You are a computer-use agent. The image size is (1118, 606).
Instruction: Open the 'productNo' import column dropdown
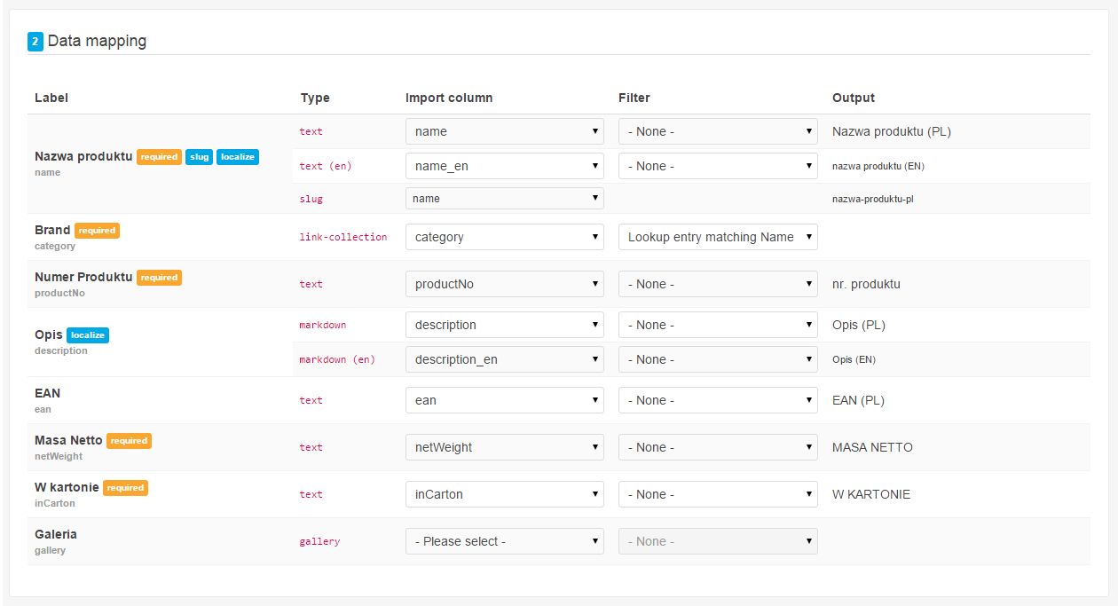505,284
